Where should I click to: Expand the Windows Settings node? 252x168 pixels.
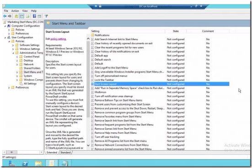click(x=13, y=49)
